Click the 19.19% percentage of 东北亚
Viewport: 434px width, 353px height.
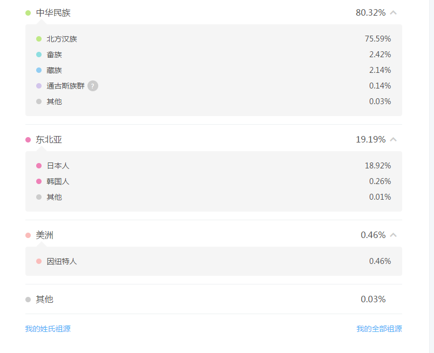coord(371,140)
